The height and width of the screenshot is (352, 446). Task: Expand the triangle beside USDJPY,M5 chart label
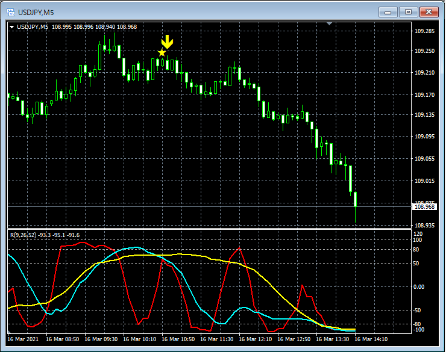tap(12, 26)
